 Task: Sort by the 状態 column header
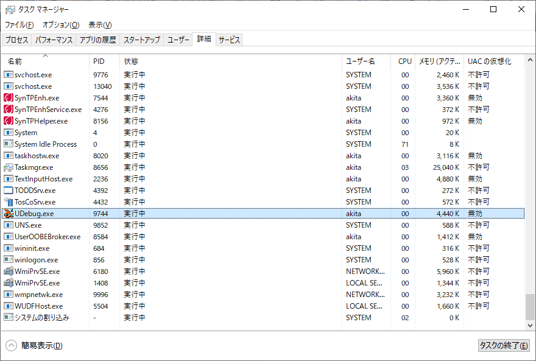coord(231,61)
